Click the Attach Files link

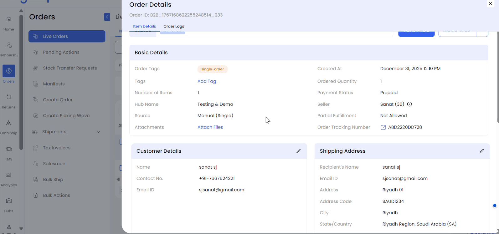pos(210,127)
